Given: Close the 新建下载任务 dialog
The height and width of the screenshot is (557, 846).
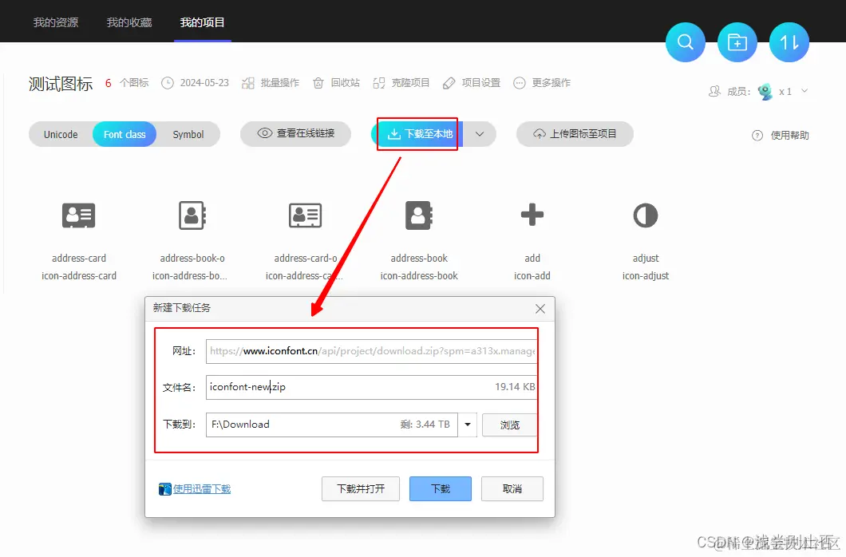Looking at the screenshot, I should pyautogui.click(x=540, y=309).
